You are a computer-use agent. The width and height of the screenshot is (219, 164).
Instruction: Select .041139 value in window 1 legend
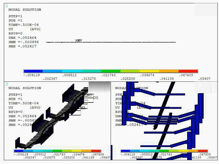click(x=167, y=79)
